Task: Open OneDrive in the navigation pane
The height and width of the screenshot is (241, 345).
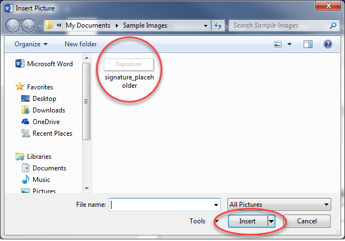Action: pyautogui.click(x=46, y=122)
